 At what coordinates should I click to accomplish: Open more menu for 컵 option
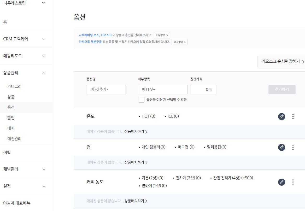click(293, 147)
